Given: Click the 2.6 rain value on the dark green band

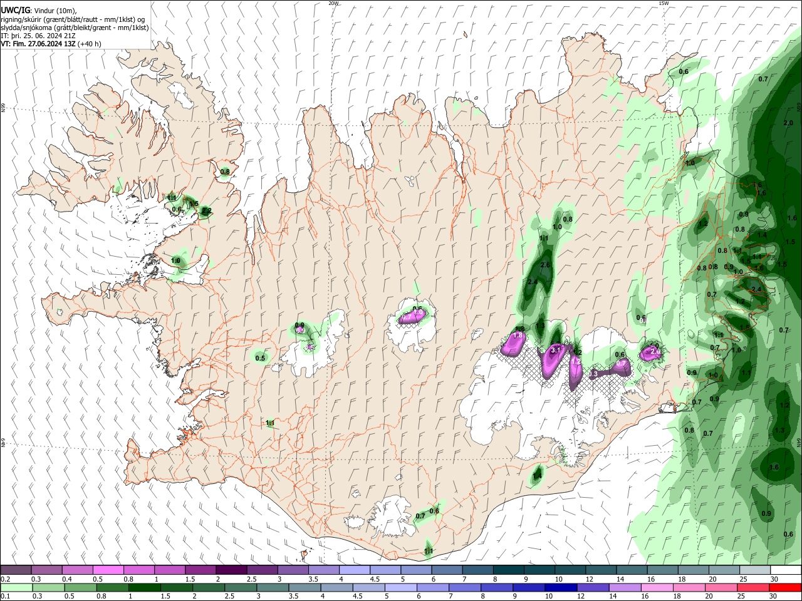Looking at the screenshot, I should (x=545, y=265).
